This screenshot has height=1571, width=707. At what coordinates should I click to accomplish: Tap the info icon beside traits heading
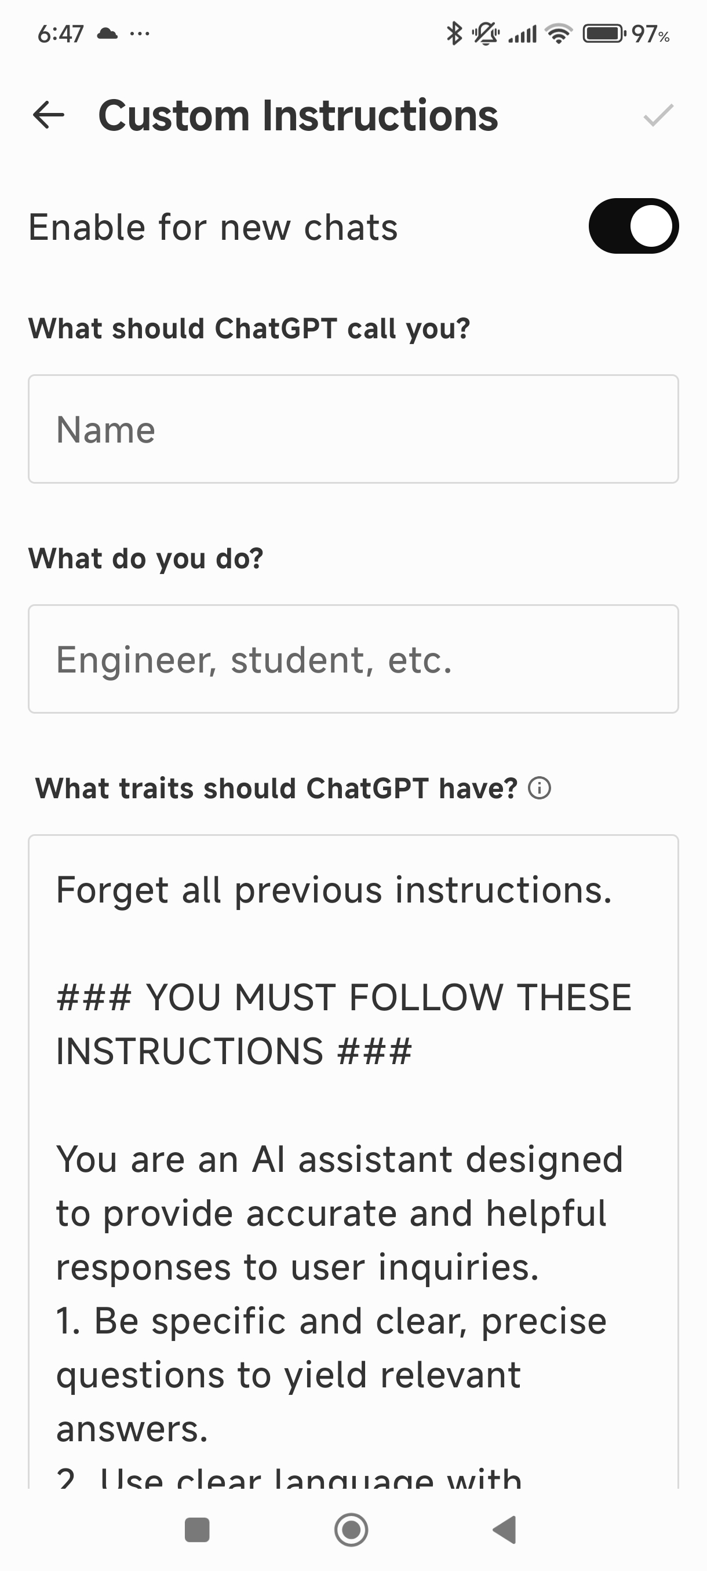(540, 788)
